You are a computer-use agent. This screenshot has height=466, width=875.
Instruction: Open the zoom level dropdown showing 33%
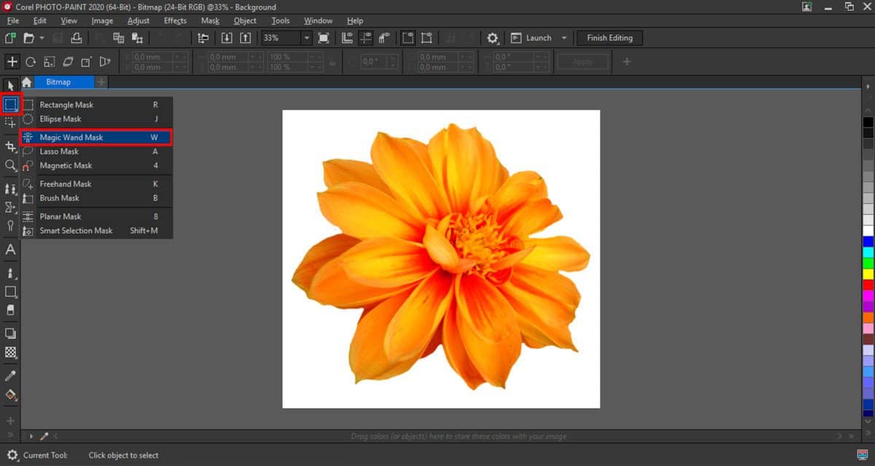[x=306, y=38]
